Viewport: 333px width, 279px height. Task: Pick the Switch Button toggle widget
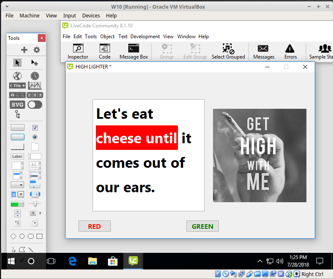(x=35, y=105)
